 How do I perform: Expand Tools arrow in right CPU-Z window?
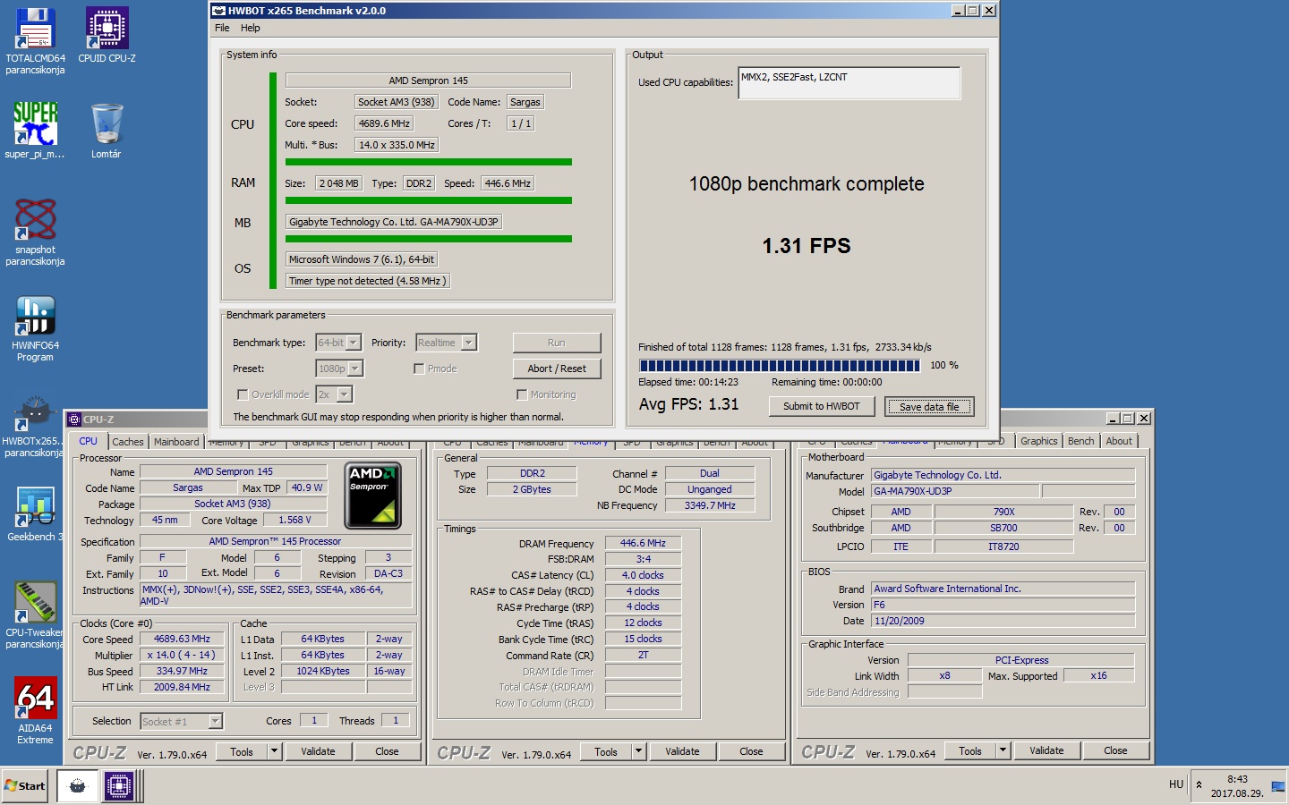pyautogui.click(x=1003, y=750)
